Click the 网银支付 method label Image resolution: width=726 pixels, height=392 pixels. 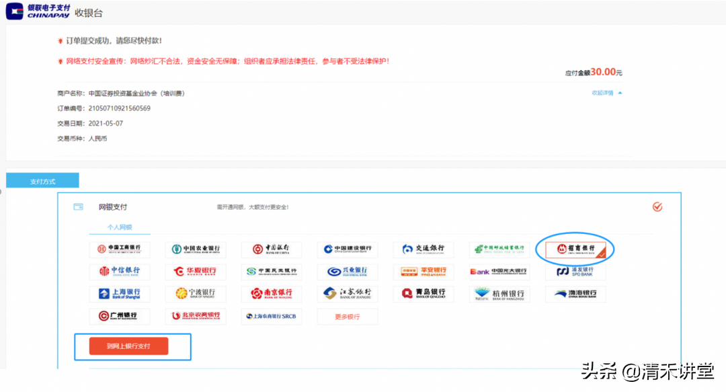[x=112, y=206]
